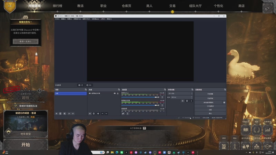Click the 300 ms duration field
This screenshot has height=155, width=276.
[x=182, y=97]
